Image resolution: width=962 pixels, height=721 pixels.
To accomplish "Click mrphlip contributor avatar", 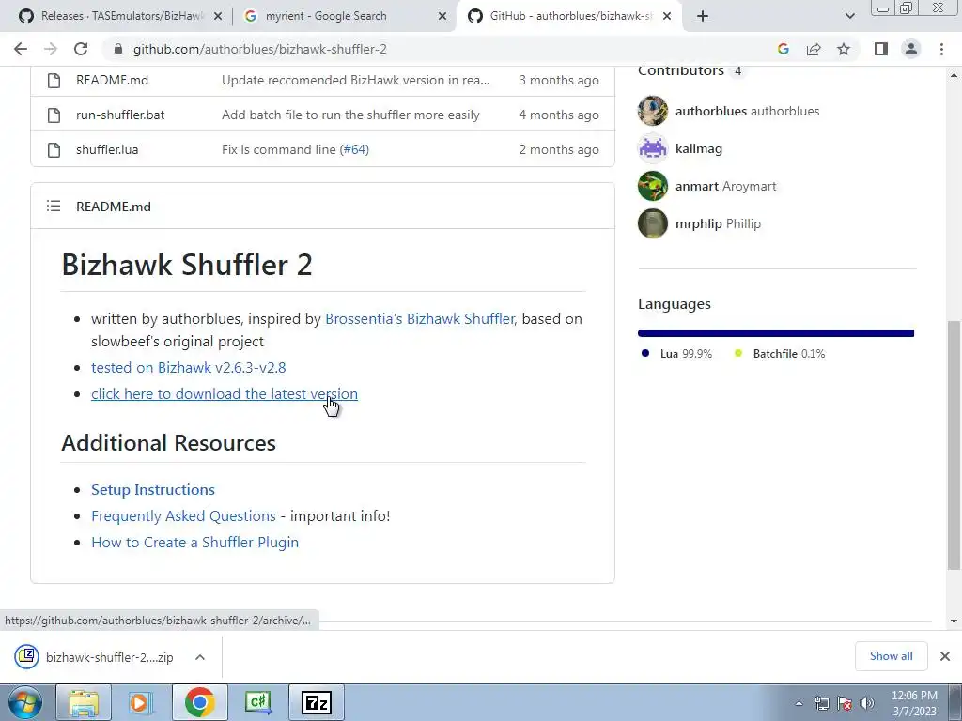I will [x=653, y=223].
